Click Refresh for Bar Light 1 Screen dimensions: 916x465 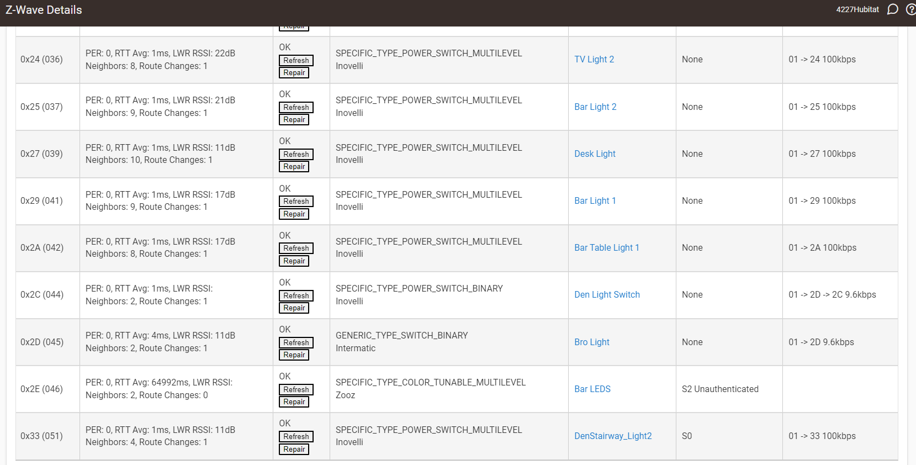(x=296, y=201)
